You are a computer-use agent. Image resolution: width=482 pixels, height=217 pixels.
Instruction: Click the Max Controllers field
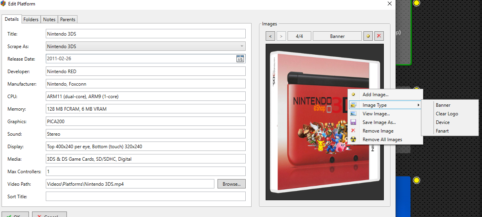click(x=146, y=171)
